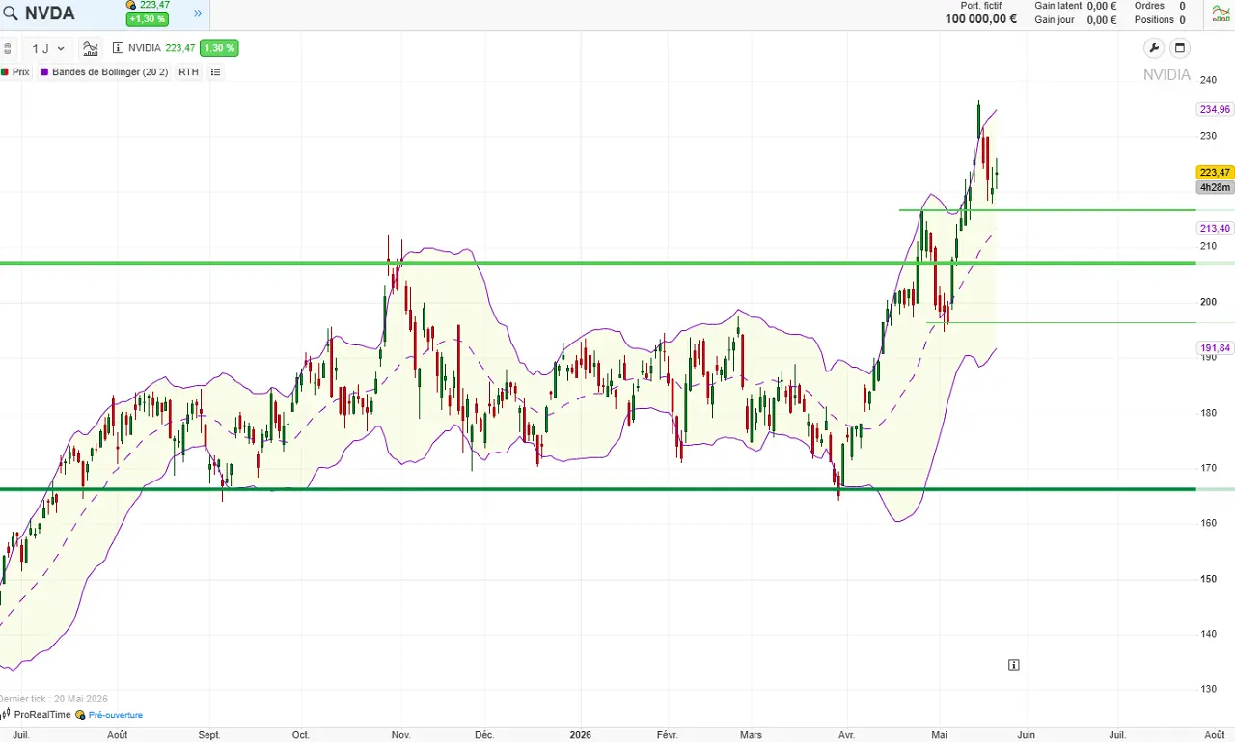Click the 4h28m countdown label
Viewport: 1235px width, 742px height.
click(x=1214, y=187)
